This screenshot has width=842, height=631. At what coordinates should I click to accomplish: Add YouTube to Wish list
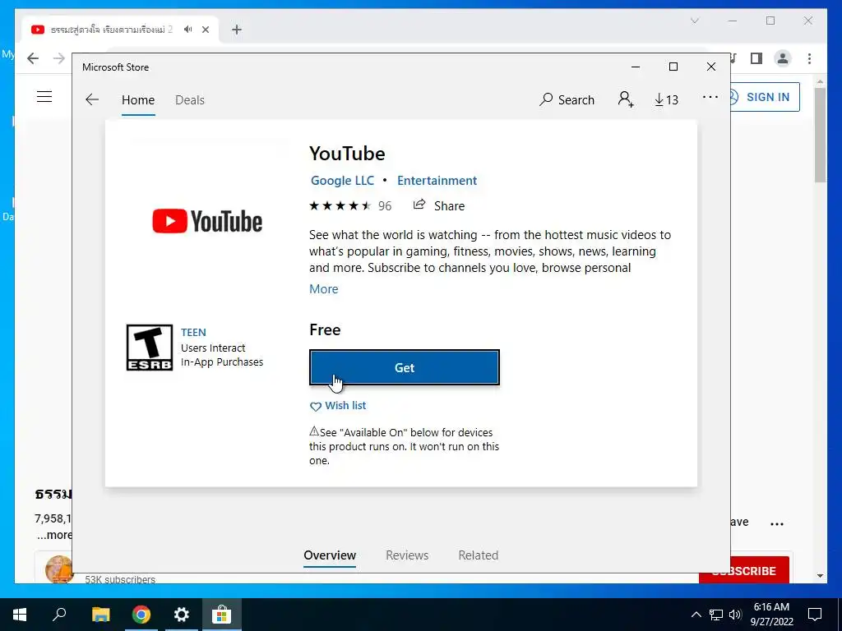tap(338, 406)
